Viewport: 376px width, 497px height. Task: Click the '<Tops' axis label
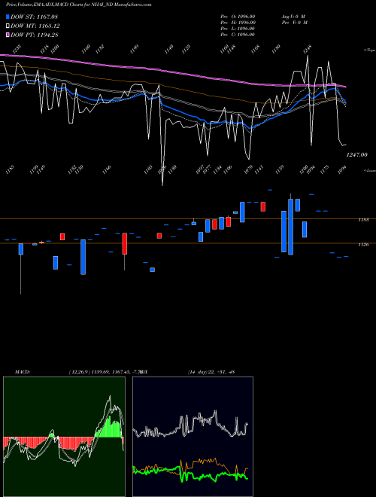tap(369, 50)
